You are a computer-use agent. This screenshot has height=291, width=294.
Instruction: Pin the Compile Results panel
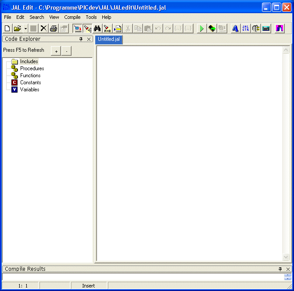pyautogui.click(x=280, y=269)
